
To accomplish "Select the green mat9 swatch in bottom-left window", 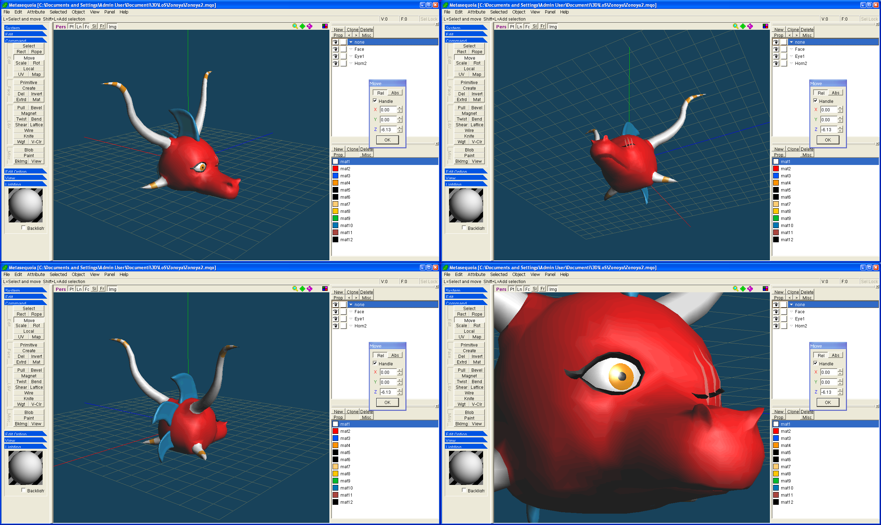I will coord(335,481).
